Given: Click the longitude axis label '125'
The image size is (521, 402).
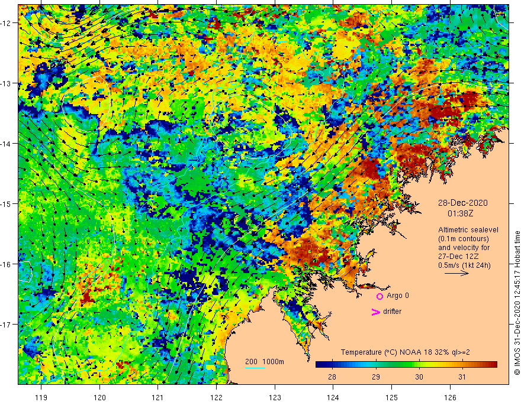Looking at the screenshot, I should pyautogui.click(x=391, y=397).
